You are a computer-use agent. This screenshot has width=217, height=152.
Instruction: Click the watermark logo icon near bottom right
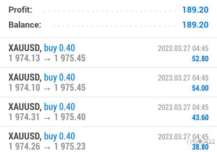click(189, 142)
